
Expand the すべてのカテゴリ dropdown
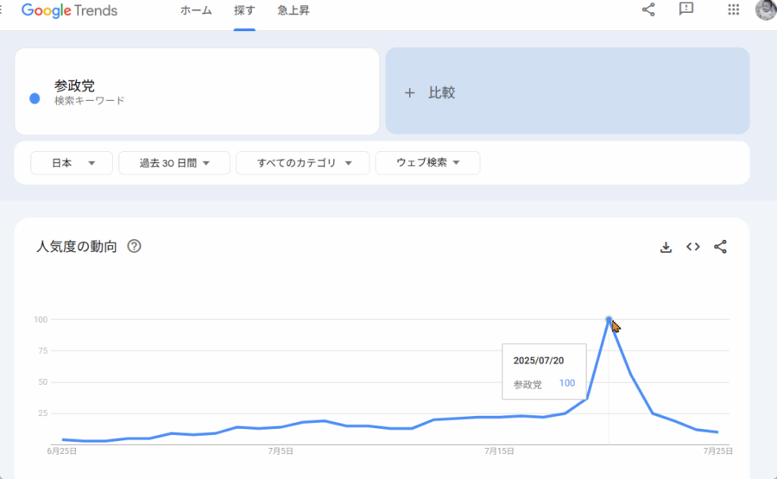click(x=302, y=162)
